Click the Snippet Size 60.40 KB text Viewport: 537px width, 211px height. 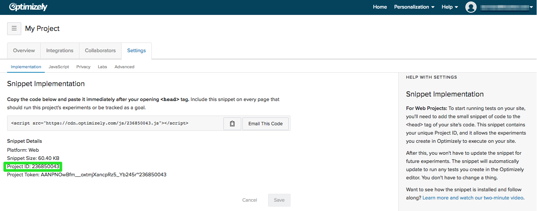pos(33,158)
